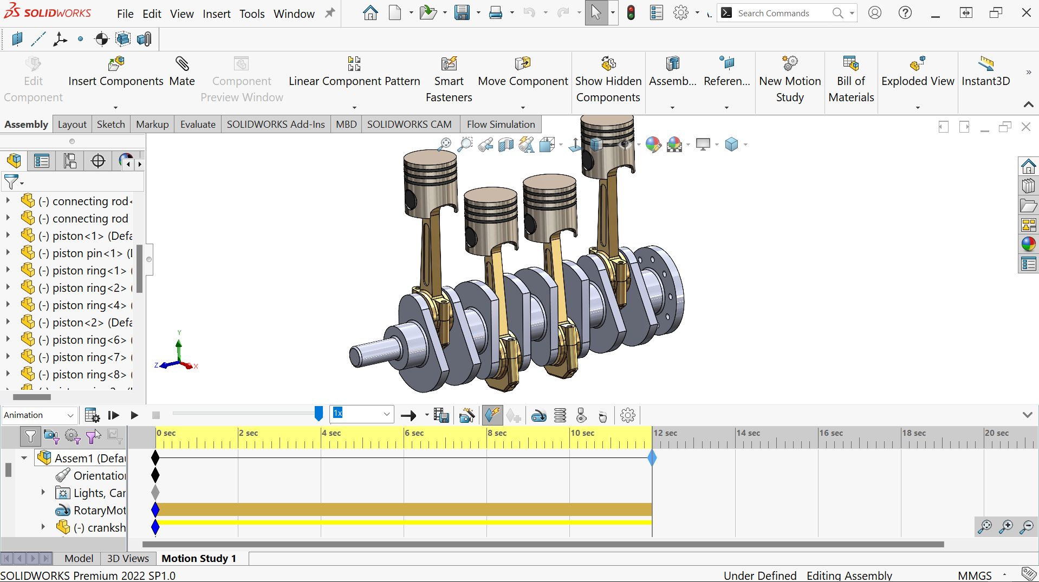Screen dimensions: 1039x582
Task: Toggle the Autokey button
Action: (x=492, y=415)
